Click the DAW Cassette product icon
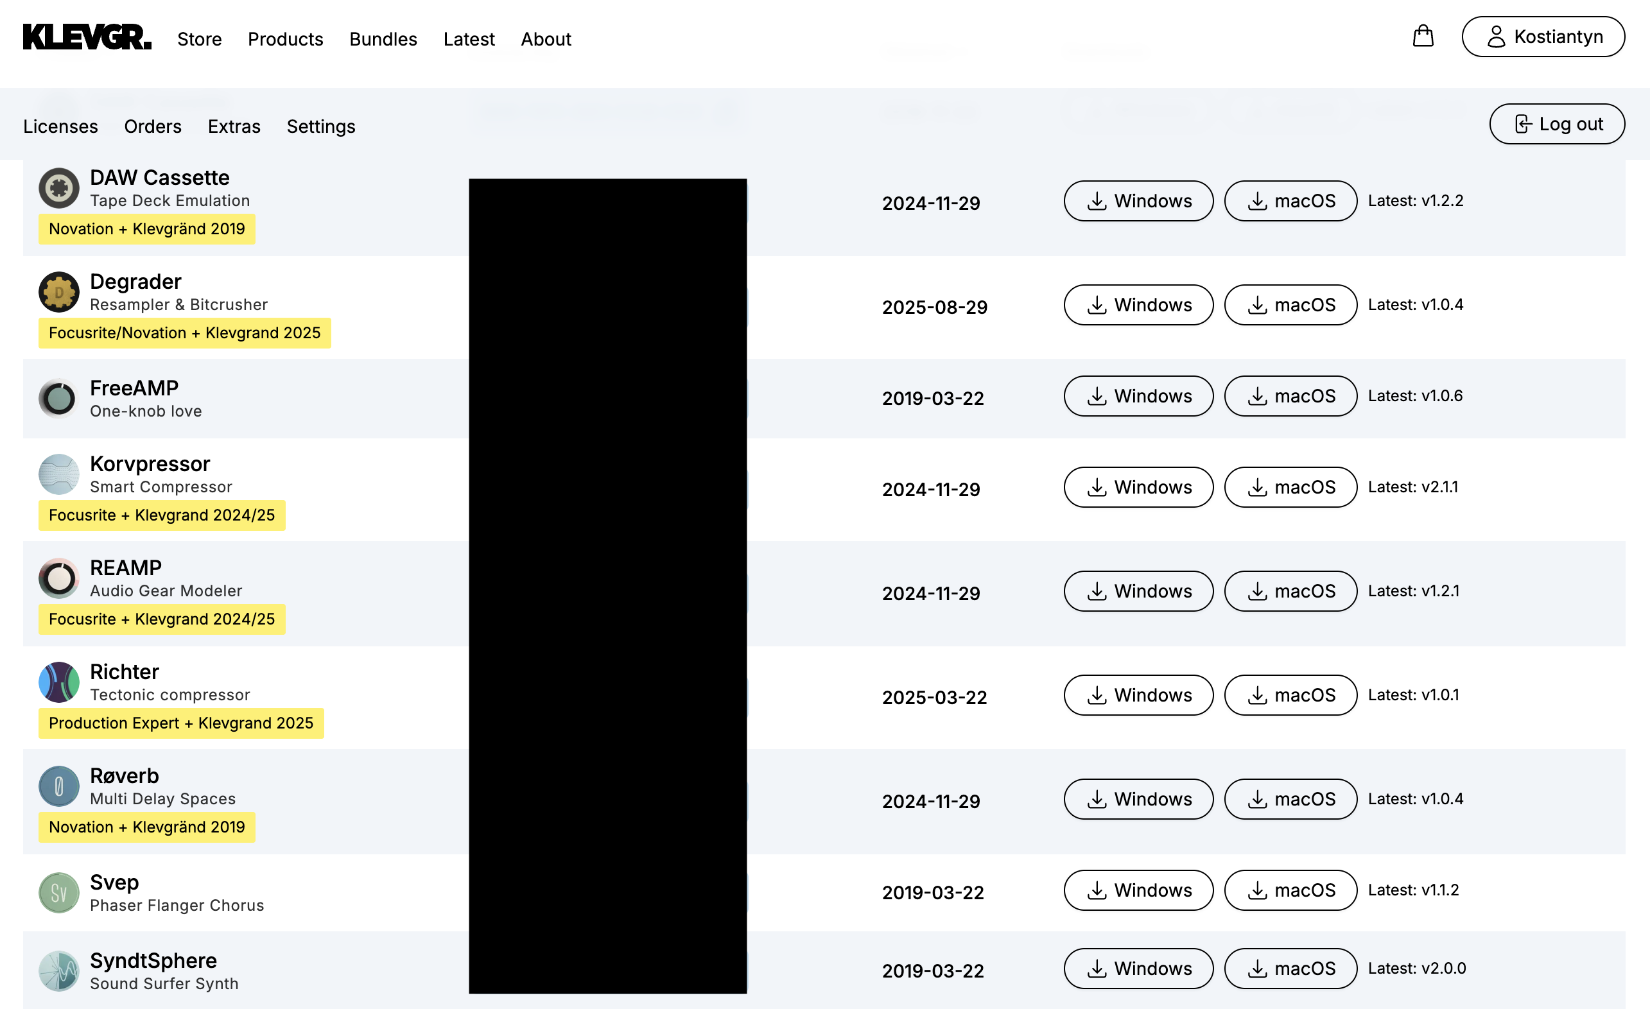The width and height of the screenshot is (1650, 1009). [59, 188]
